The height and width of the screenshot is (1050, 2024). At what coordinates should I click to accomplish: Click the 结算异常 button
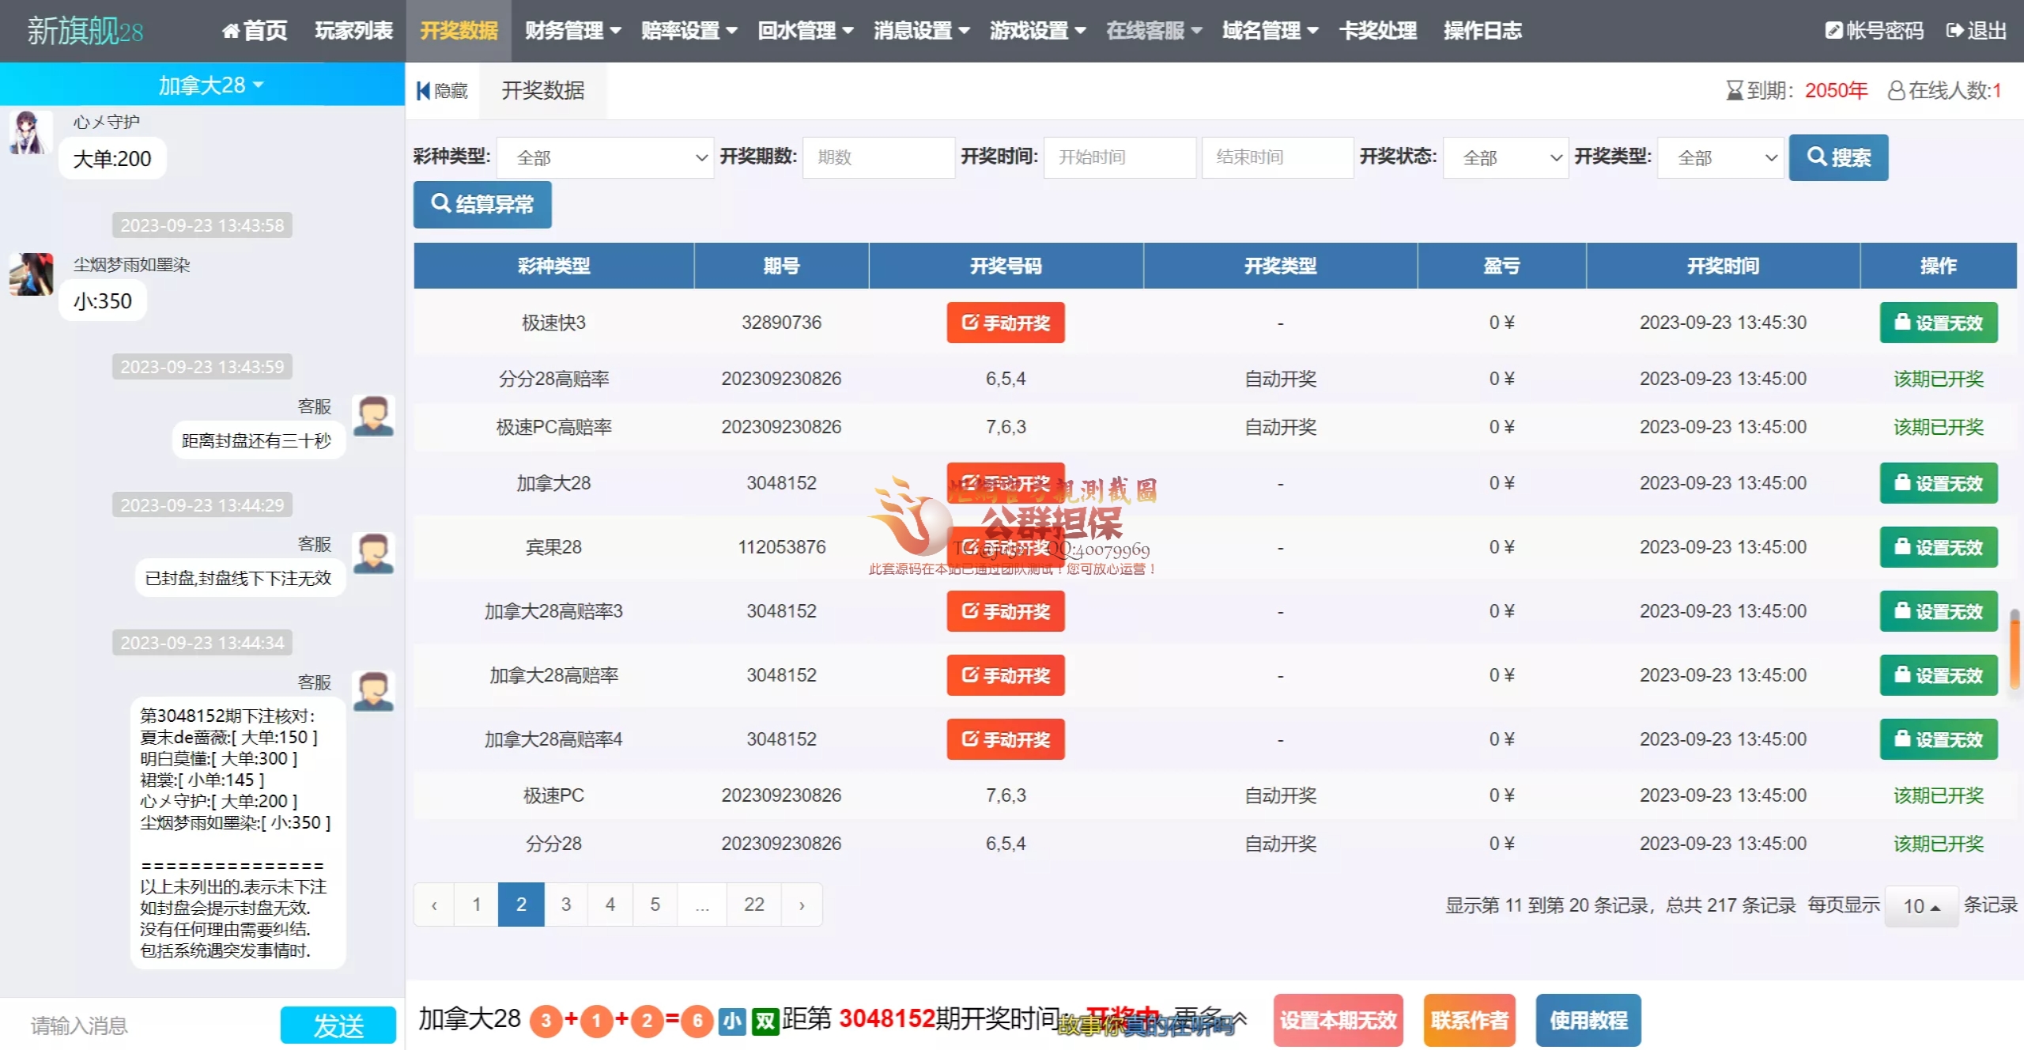[482, 205]
